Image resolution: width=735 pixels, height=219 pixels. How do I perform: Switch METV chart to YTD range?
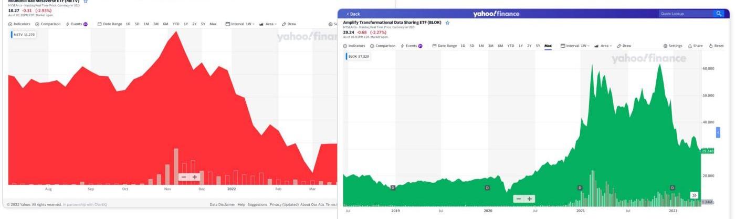[x=176, y=24]
